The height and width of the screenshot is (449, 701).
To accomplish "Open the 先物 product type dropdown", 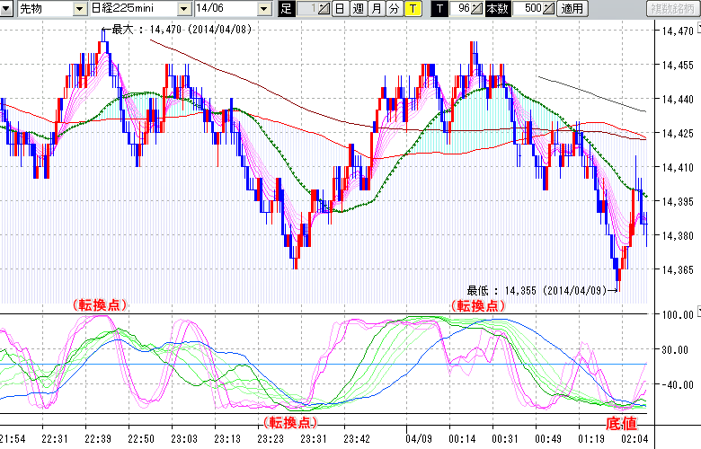I will (79, 9).
